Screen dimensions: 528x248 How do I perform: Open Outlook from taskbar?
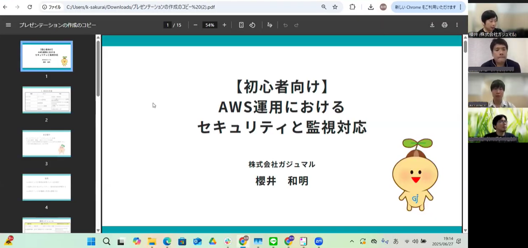point(197,241)
